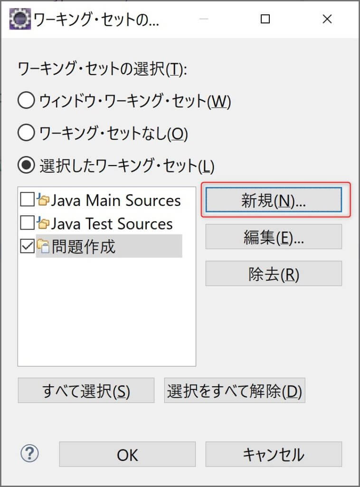This screenshot has width=360, height=487.
Task: Click 選択をすべて解除(D) button
Action: [235, 390]
